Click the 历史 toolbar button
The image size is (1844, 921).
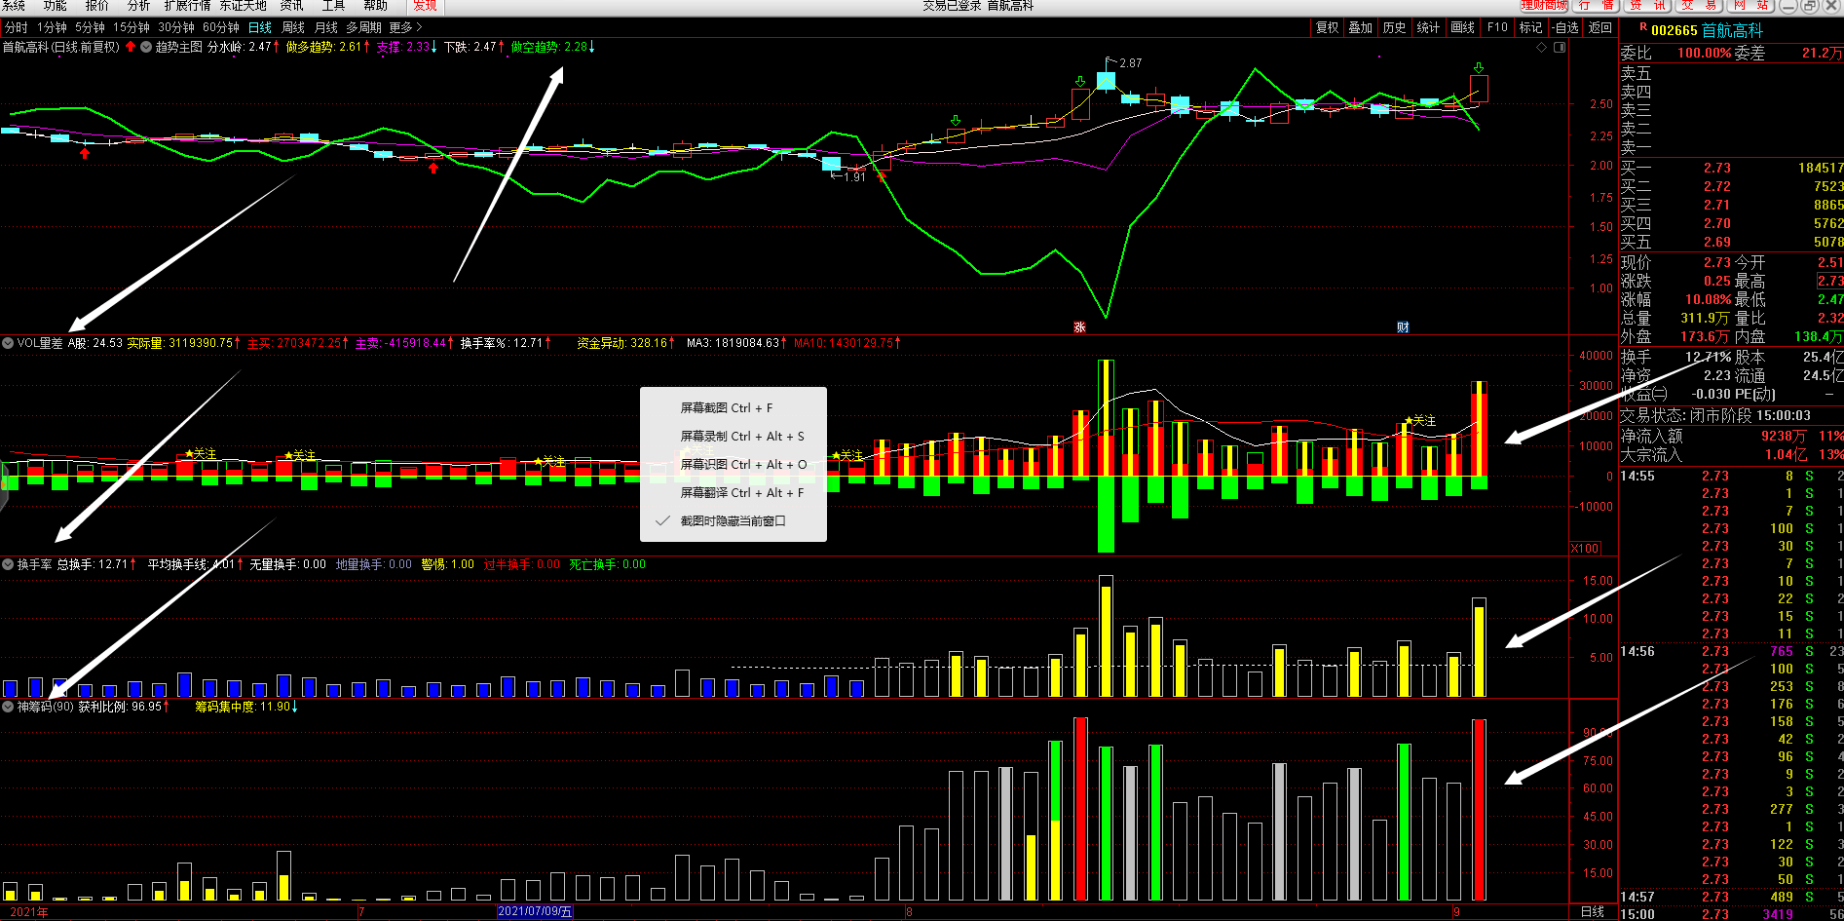tap(1395, 27)
